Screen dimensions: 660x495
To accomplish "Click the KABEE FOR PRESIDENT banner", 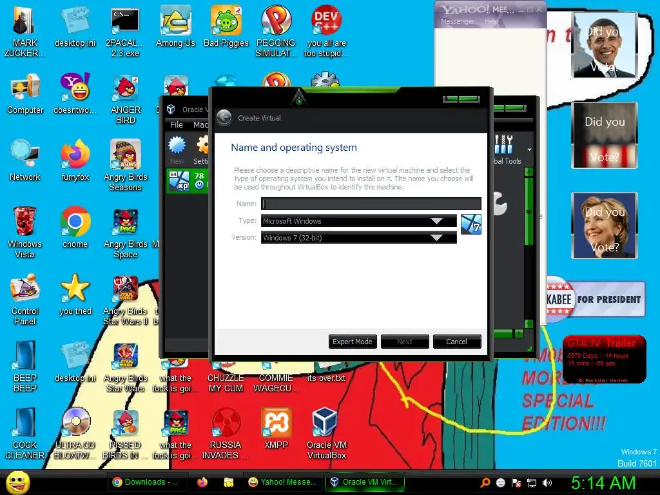I will (x=596, y=299).
